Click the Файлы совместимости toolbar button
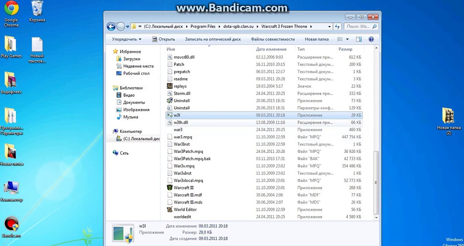 (273, 39)
